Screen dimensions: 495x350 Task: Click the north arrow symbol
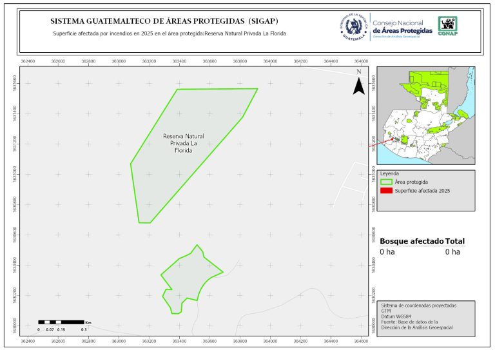pyautogui.click(x=359, y=83)
